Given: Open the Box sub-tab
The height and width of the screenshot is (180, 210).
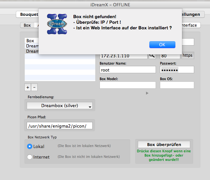Looking at the screenshot, I should pos(27,25).
